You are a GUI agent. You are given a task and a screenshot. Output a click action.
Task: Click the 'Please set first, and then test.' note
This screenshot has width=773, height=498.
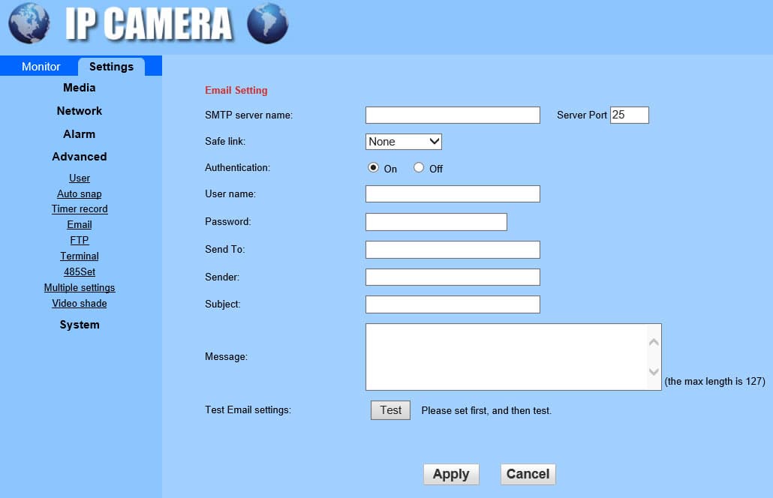click(x=486, y=410)
